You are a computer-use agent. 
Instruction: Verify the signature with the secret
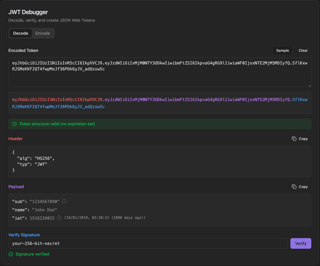[x=301, y=243]
